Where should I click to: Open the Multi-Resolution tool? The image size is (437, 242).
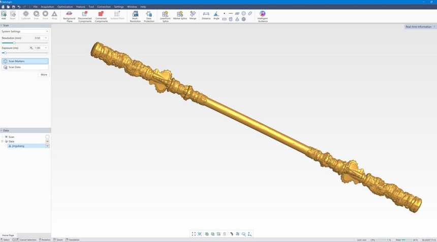pyautogui.click(x=135, y=16)
